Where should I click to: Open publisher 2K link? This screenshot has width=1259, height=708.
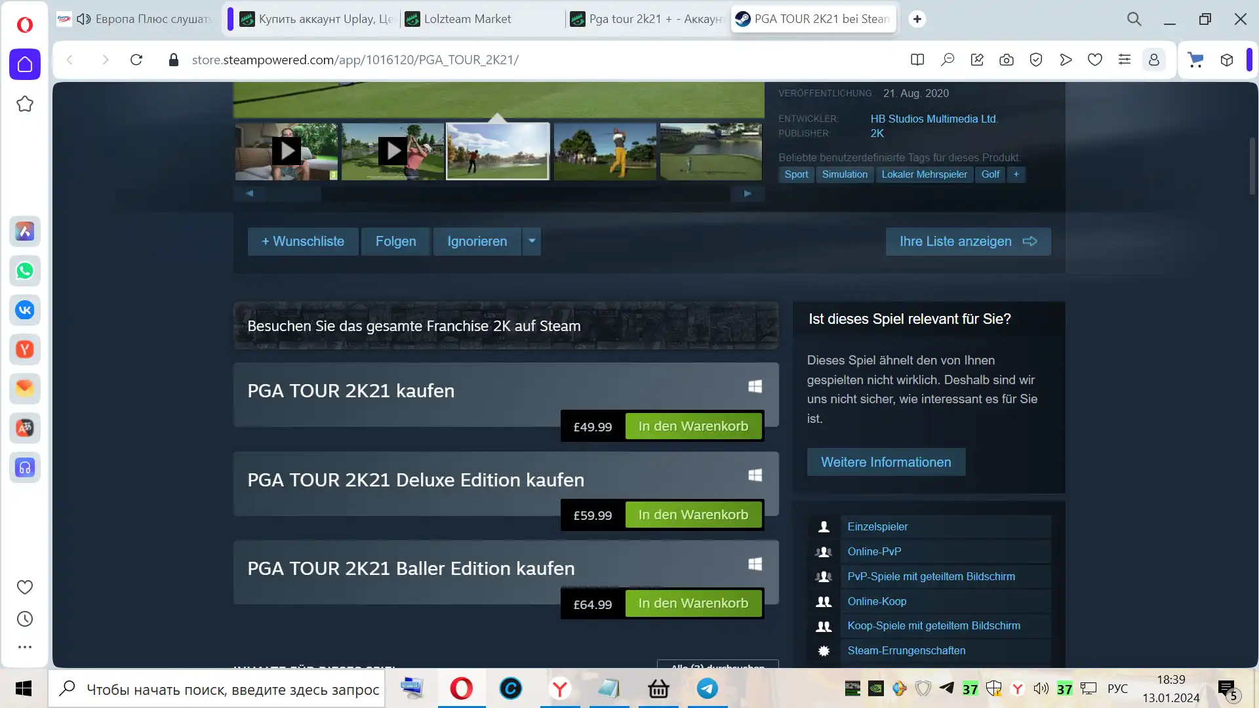point(877,133)
